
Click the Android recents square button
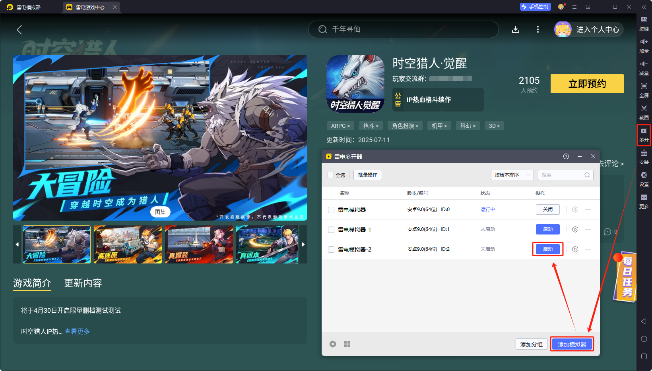[x=644, y=356]
